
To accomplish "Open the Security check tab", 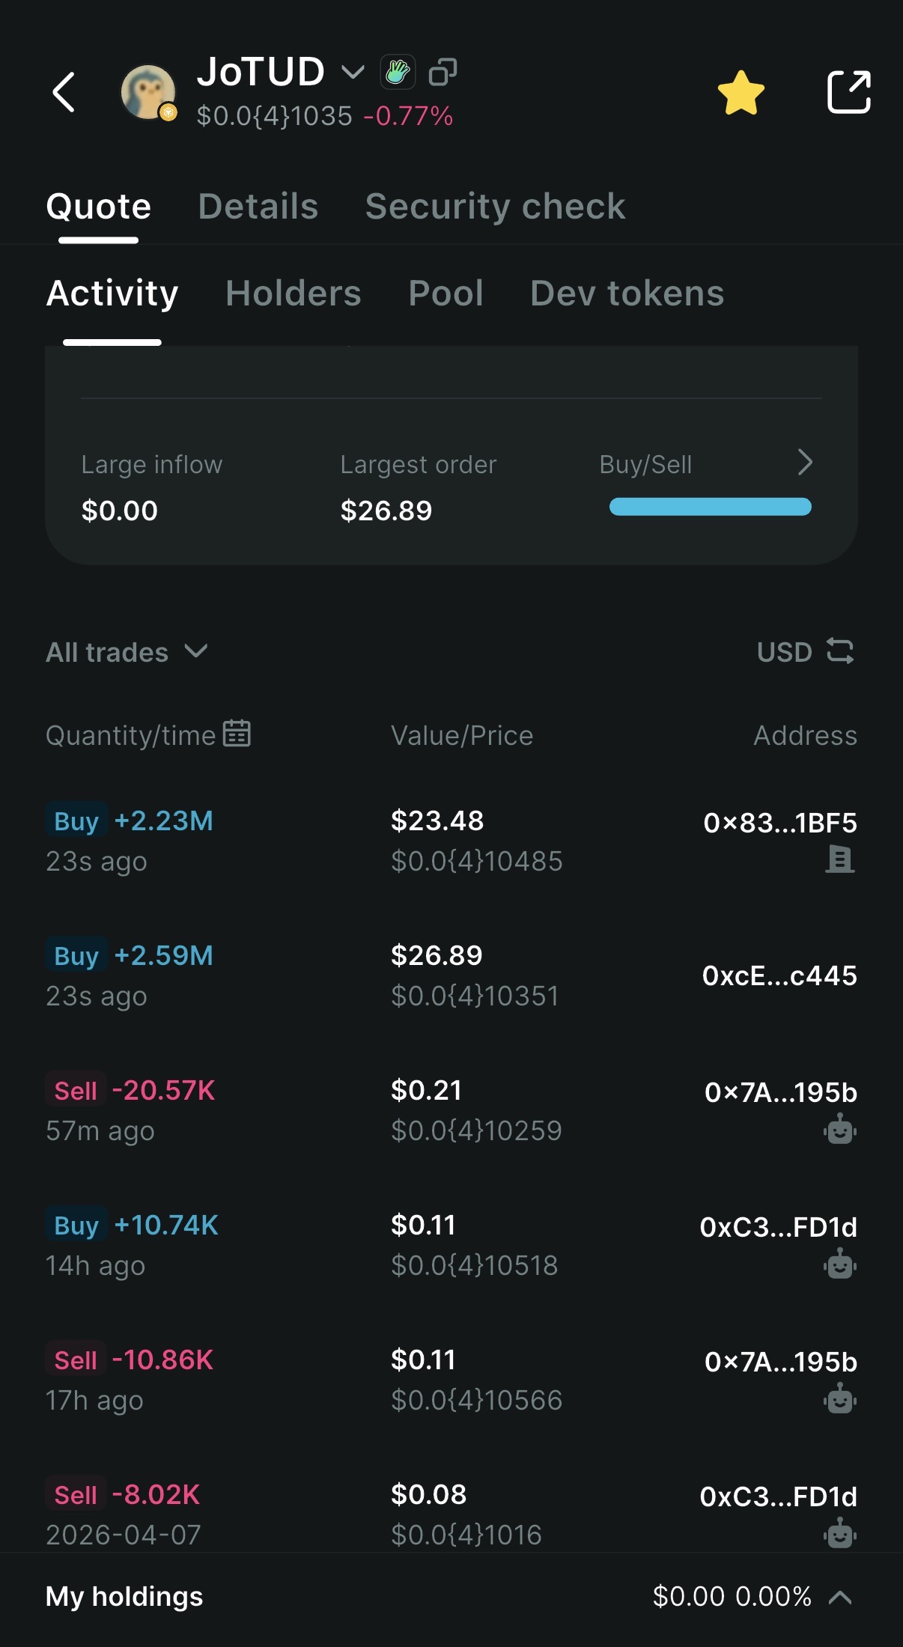I will coord(495,207).
